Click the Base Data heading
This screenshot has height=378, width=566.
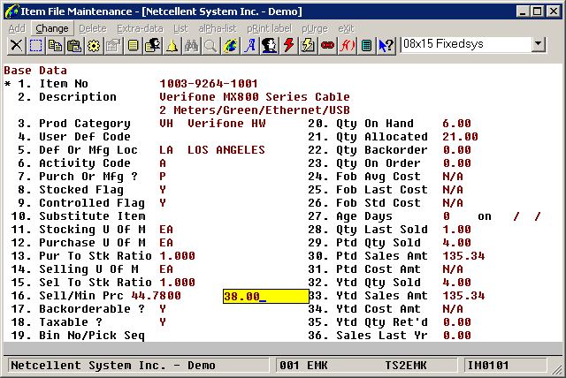click(x=35, y=71)
